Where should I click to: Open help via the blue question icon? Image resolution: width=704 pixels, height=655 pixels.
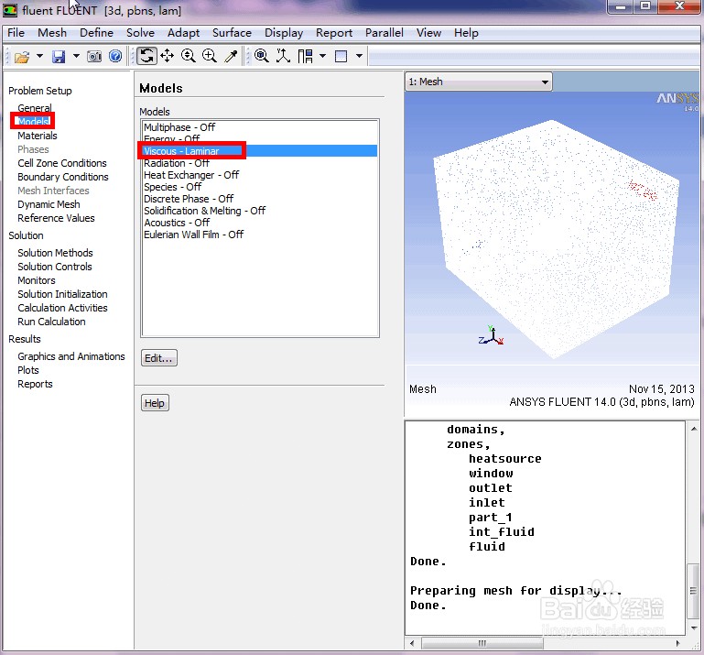[x=115, y=56]
